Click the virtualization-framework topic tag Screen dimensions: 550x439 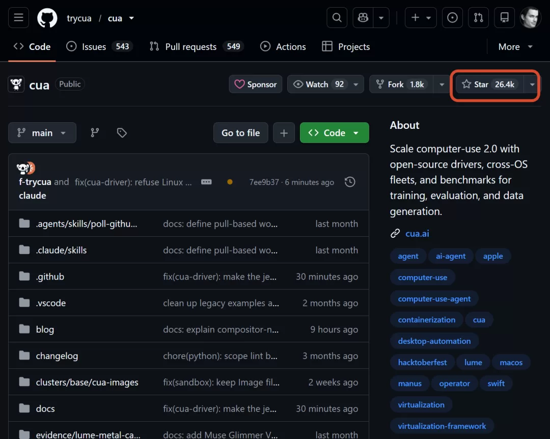pos(442,426)
